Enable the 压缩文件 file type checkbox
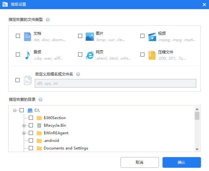 tap(142, 55)
